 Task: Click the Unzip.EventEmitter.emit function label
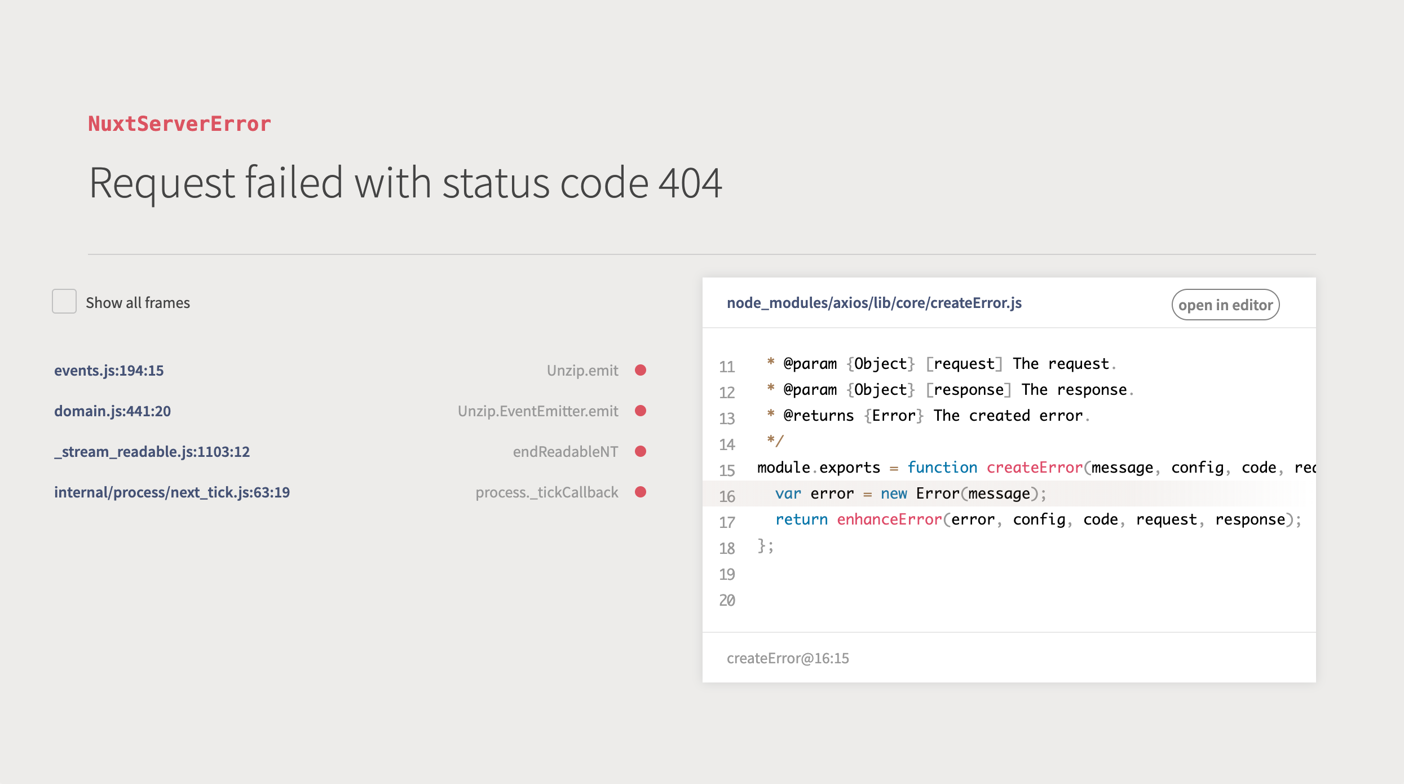point(537,411)
